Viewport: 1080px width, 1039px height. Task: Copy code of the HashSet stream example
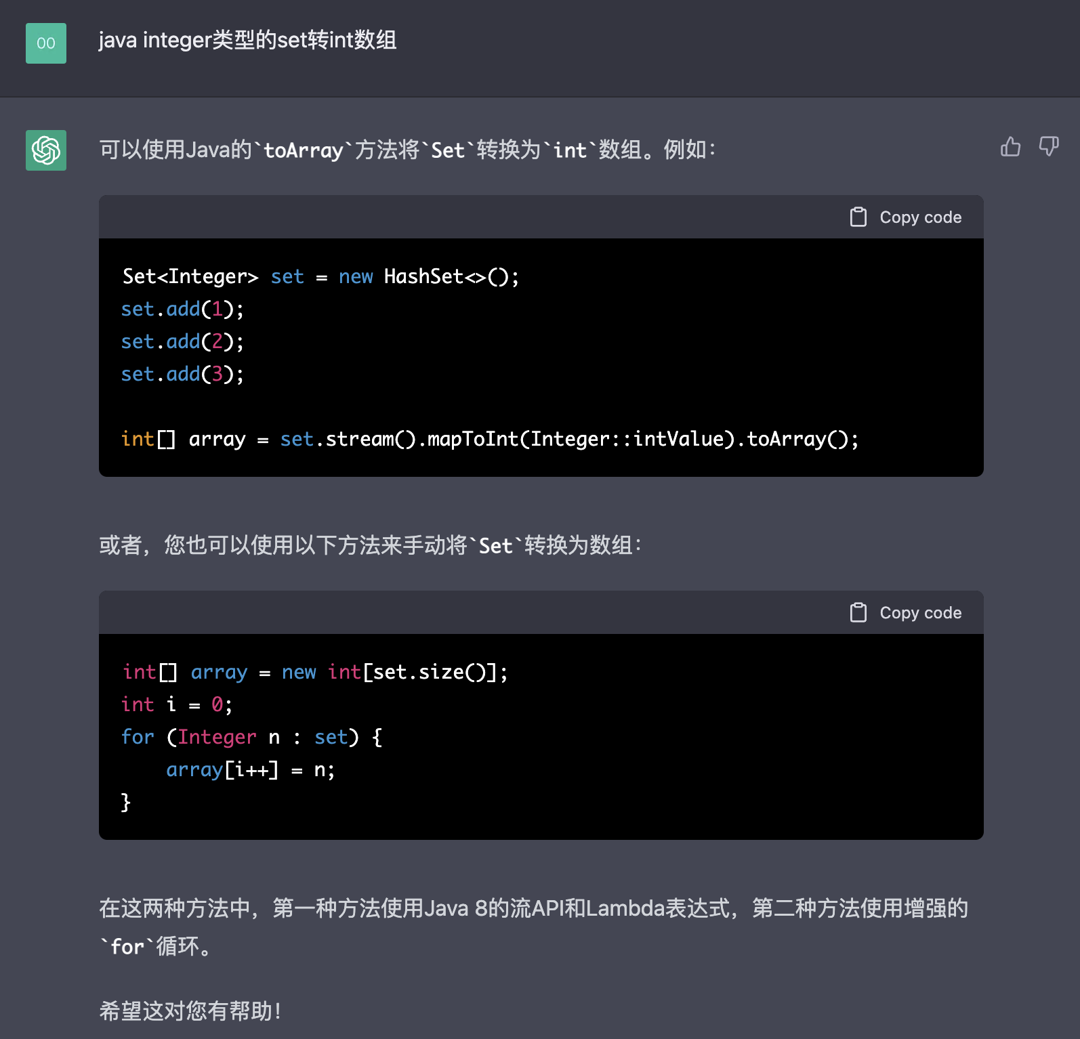coord(906,217)
